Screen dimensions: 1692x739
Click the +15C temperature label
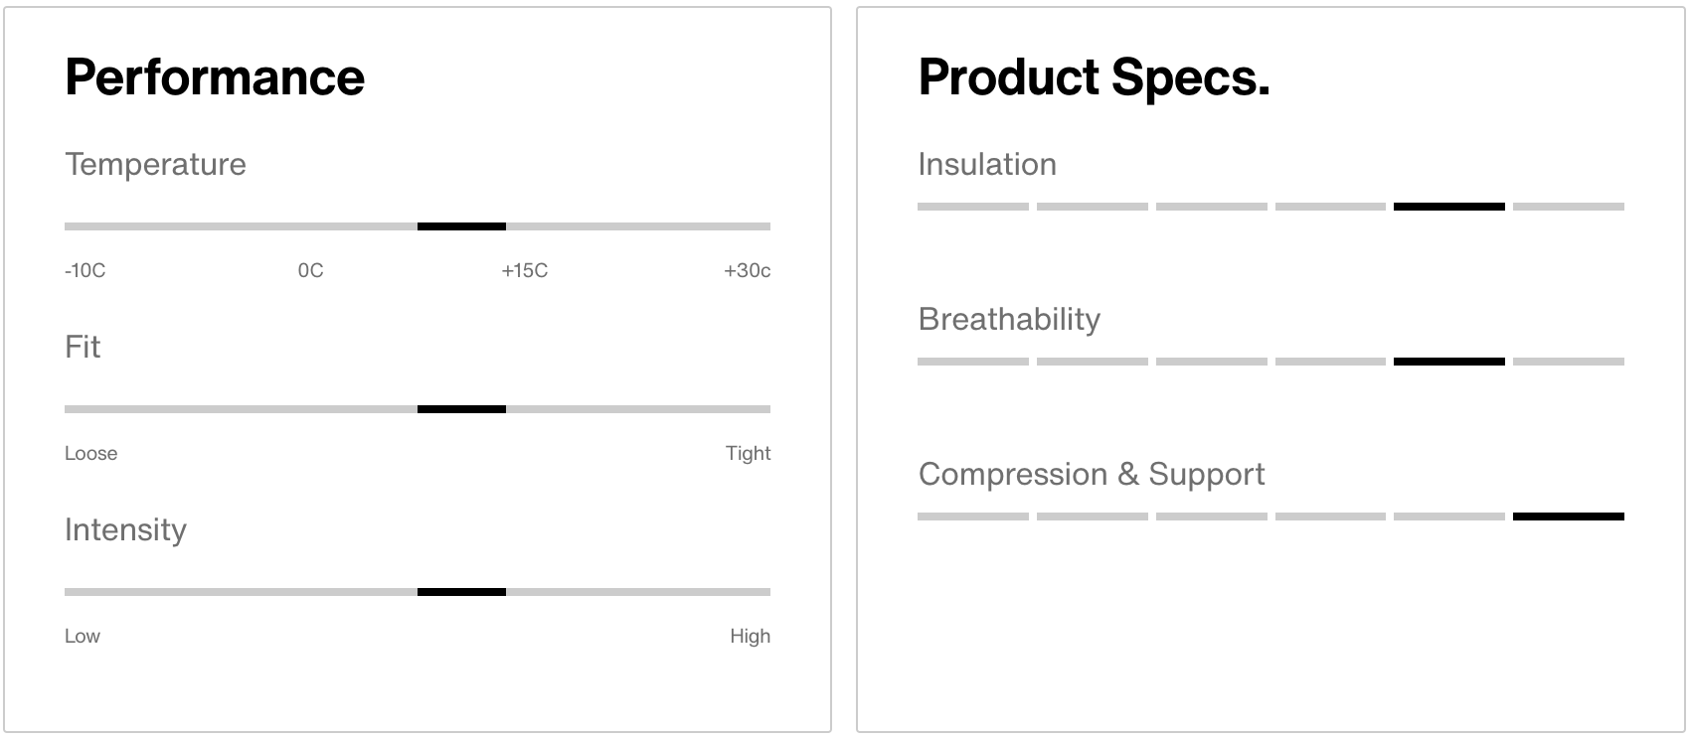525,270
